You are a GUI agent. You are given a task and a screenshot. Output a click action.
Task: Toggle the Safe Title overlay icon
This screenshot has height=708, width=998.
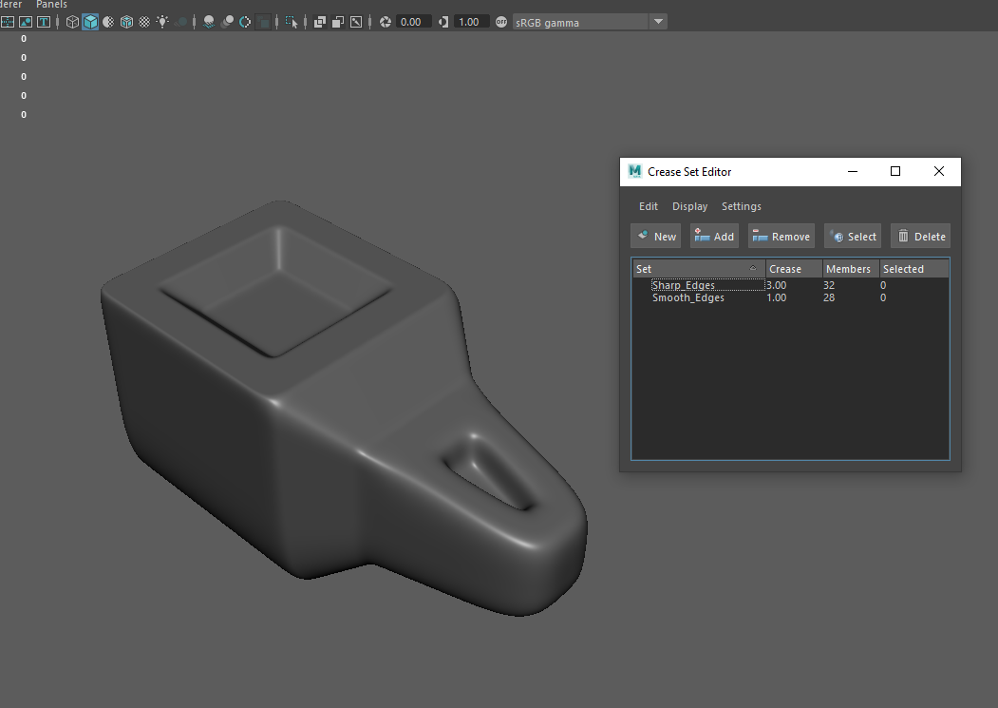point(44,22)
